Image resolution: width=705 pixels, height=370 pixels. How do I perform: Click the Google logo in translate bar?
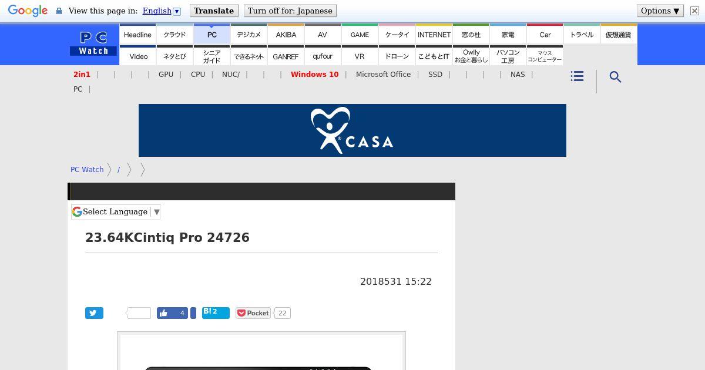point(28,11)
